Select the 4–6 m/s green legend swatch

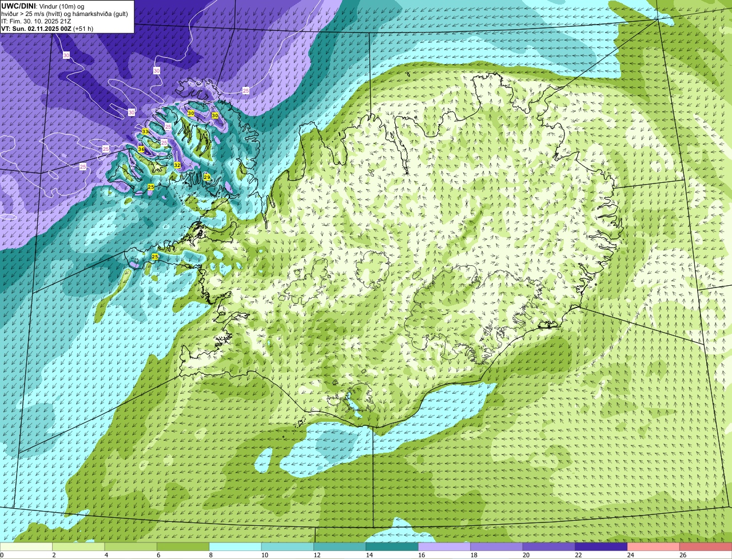130,546
